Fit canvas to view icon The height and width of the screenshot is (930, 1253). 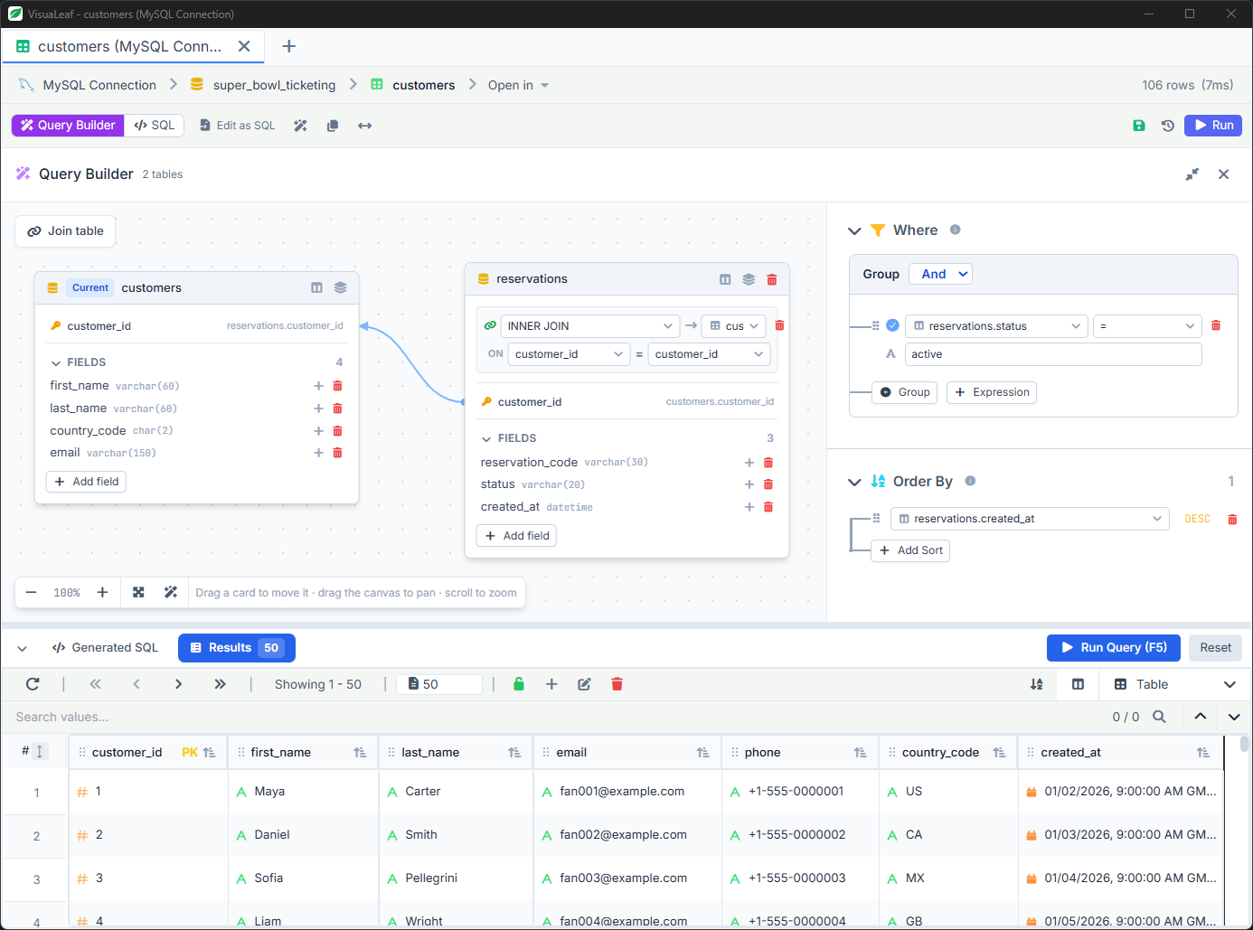(138, 593)
